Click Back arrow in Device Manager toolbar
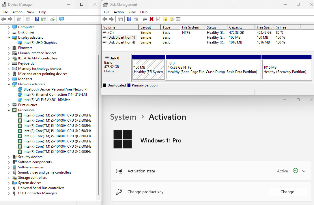This screenshot has height=205, width=314. [x=3, y=19]
